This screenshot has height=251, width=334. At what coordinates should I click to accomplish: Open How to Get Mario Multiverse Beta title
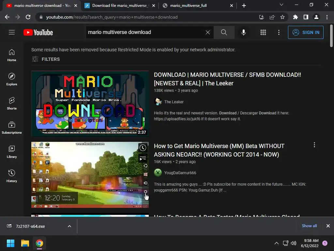(x=219, y=150)
